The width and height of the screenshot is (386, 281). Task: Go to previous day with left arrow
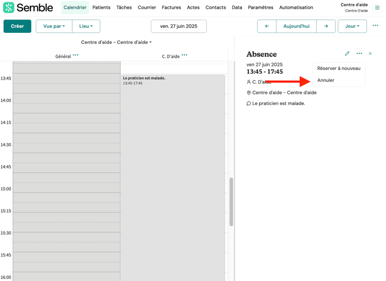(x=267, y=26)
